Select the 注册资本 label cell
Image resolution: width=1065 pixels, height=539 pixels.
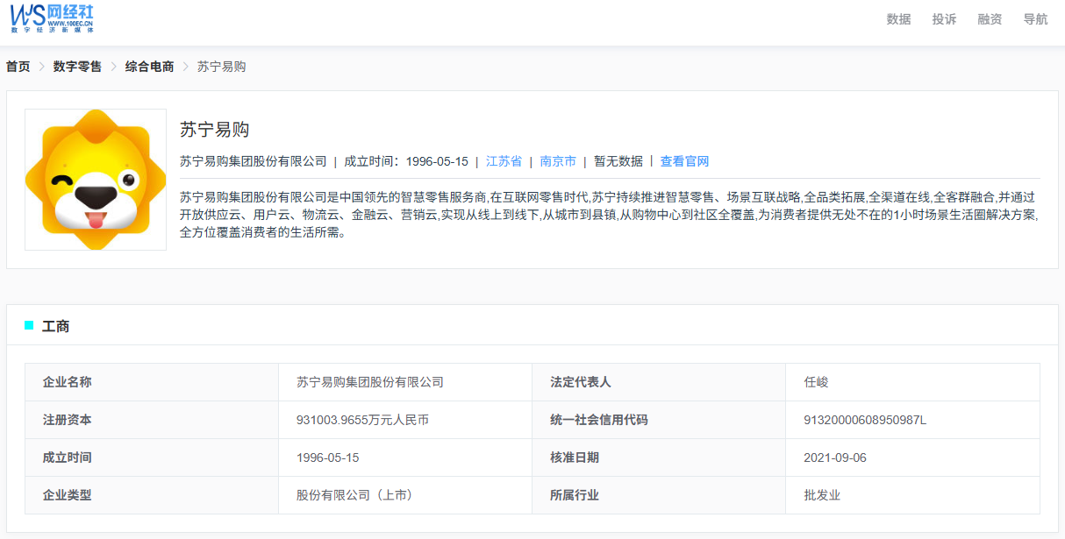(152, 420)
